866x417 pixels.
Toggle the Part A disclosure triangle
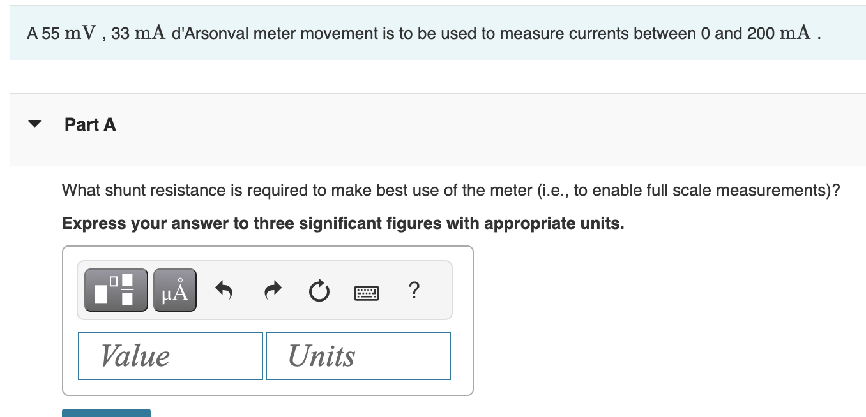click(x=35, y=124)
